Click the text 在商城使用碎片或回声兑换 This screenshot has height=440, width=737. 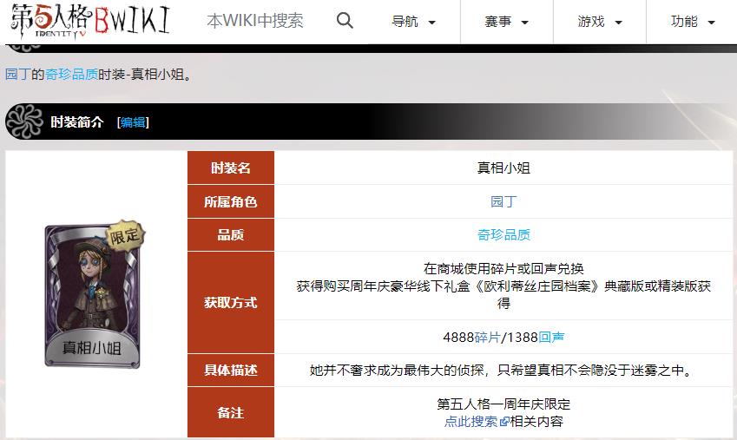coord(503,268)
